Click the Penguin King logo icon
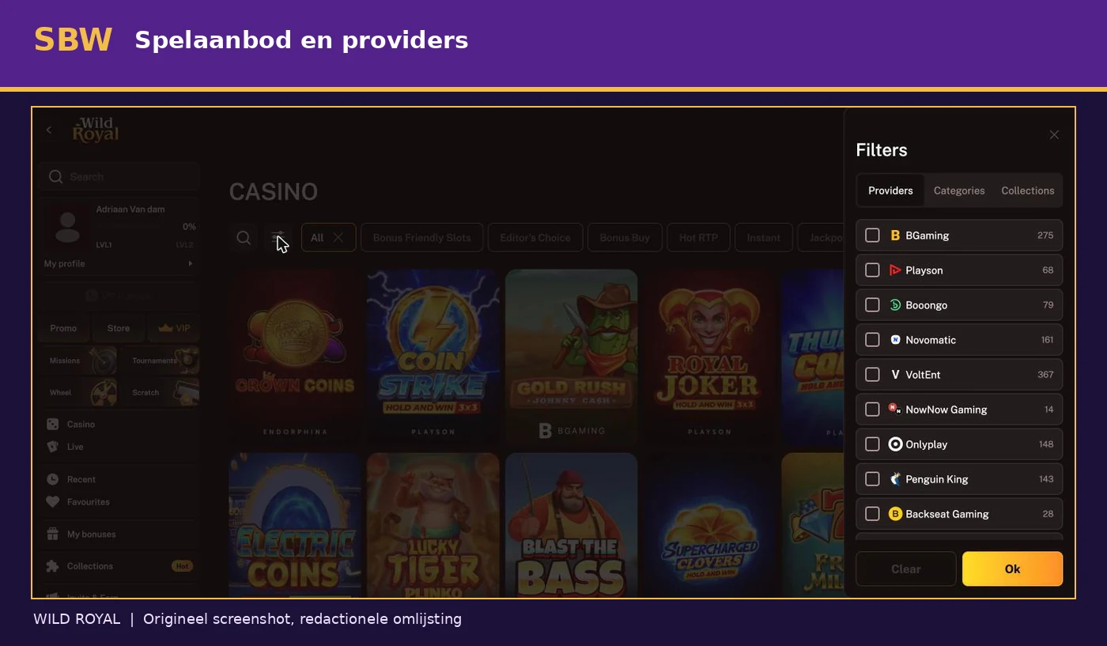This screenshot has width=1107, height=646. [x=895, y=479]
